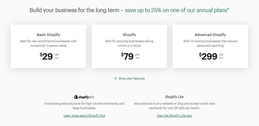Click the Enterprise-grade solutions description text
This screenshot has height=126, width=259.
(84, 106)
